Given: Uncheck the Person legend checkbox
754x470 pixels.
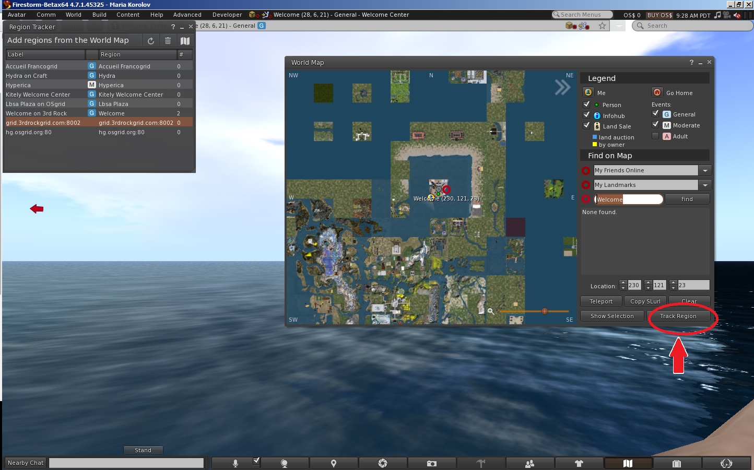Looking at the screenshot, I should (x=586, y=104).
